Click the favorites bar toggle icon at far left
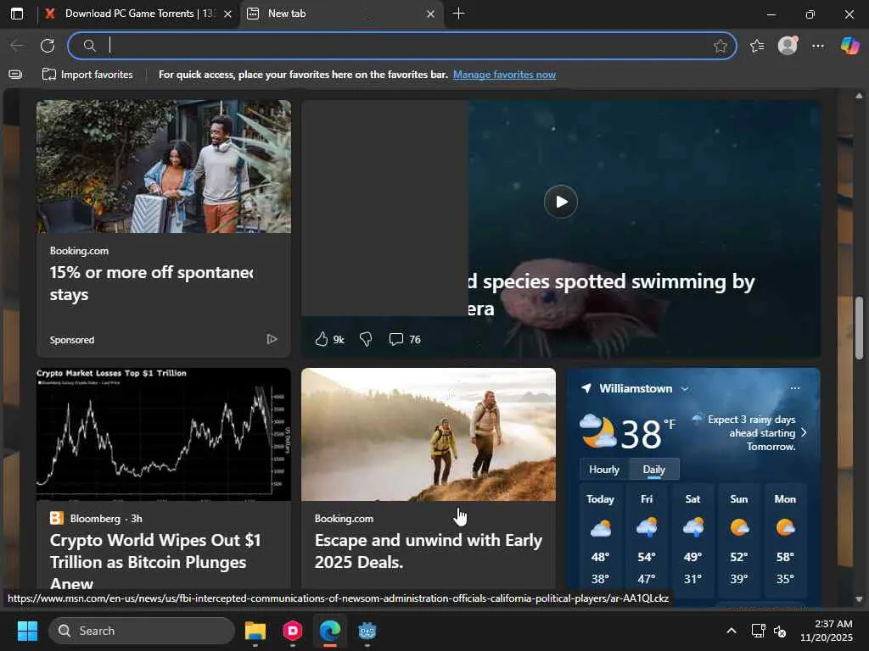This screenshot has width=869, height=651. [x=15, y=75]
